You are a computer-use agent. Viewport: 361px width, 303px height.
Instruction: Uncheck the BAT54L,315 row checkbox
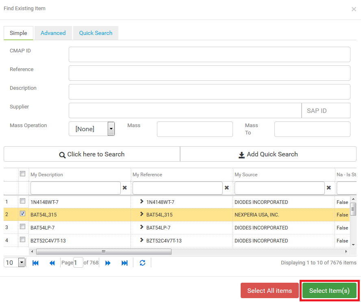click(23, 214)
